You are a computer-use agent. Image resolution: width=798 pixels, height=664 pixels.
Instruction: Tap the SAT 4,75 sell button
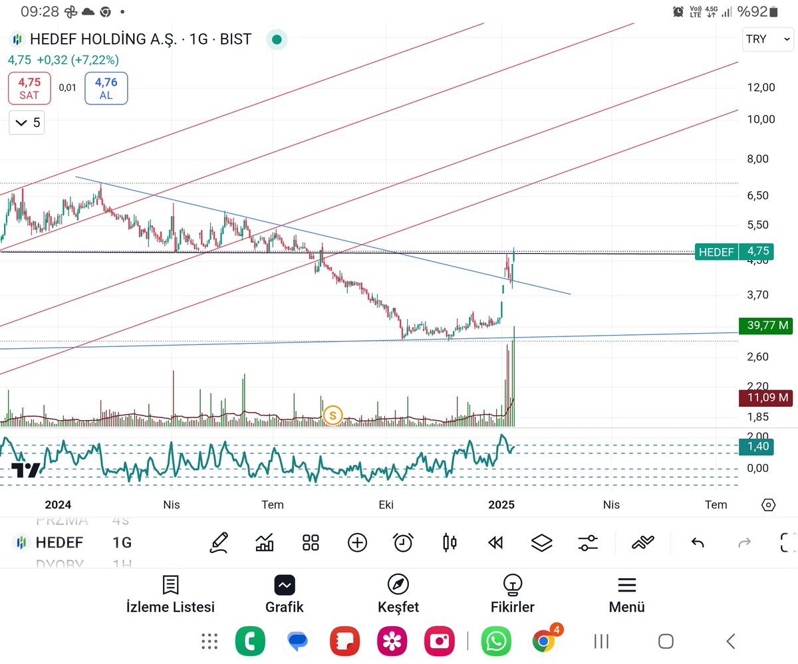coord(29,88)
